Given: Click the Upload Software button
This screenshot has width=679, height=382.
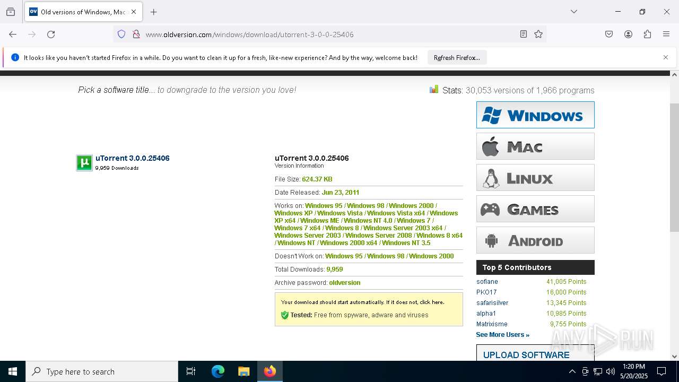Looking at the screenshot, I should tap(535, 353).
